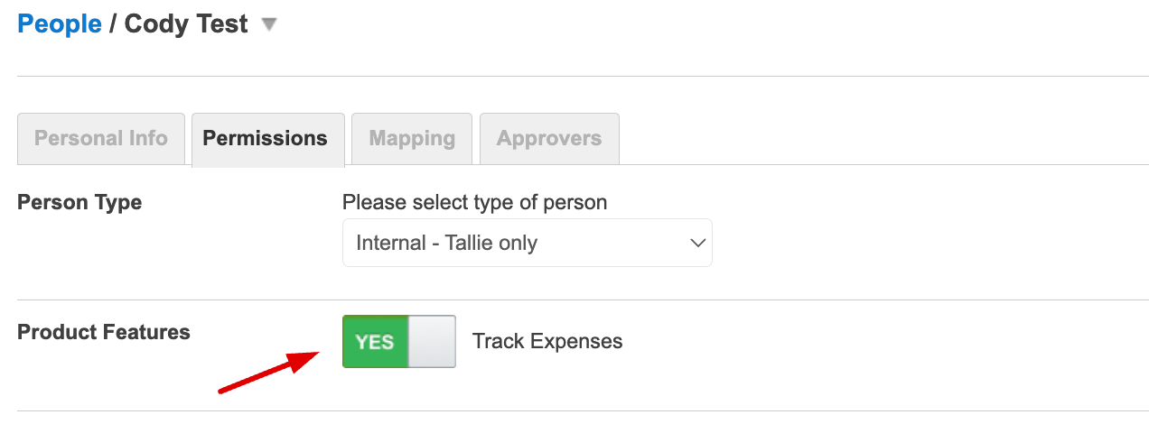This screenshot has height=424, width=1149.
Task: Select the Permissions tab
Action: pos(266,138)
